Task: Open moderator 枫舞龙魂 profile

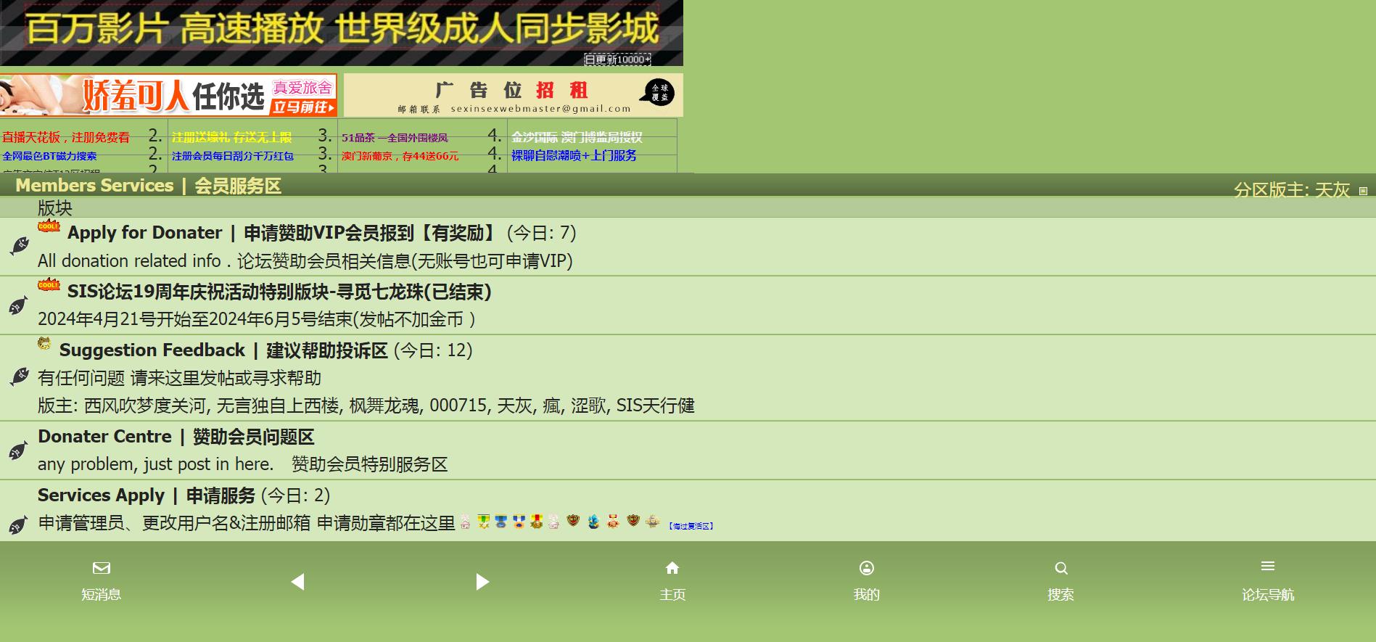Action: click(384, 406)
